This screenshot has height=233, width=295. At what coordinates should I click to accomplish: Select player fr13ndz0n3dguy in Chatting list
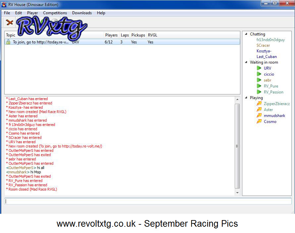click(270, 40)
